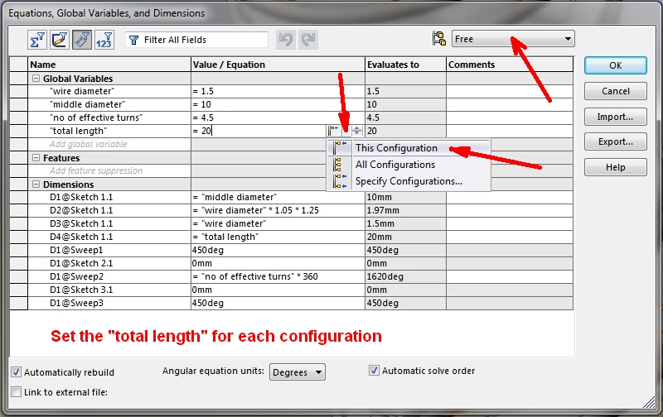Click total length value field showing 20

259,131
